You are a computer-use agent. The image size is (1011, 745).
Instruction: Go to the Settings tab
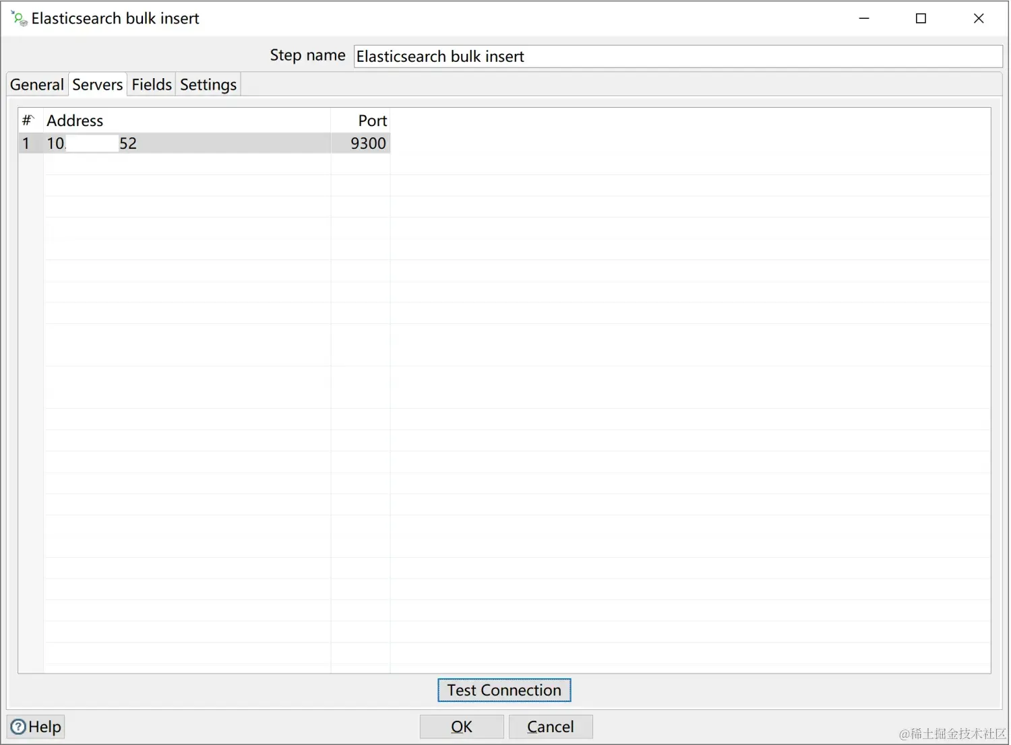pyautogui.click(x=208, y=85)
